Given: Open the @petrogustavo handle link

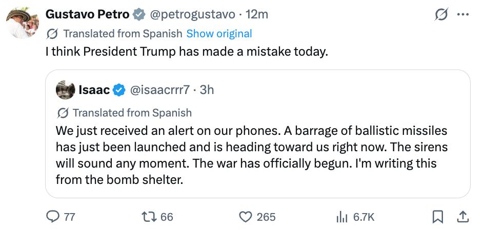Looking at the screenshot, I should (x=192, y=15).
